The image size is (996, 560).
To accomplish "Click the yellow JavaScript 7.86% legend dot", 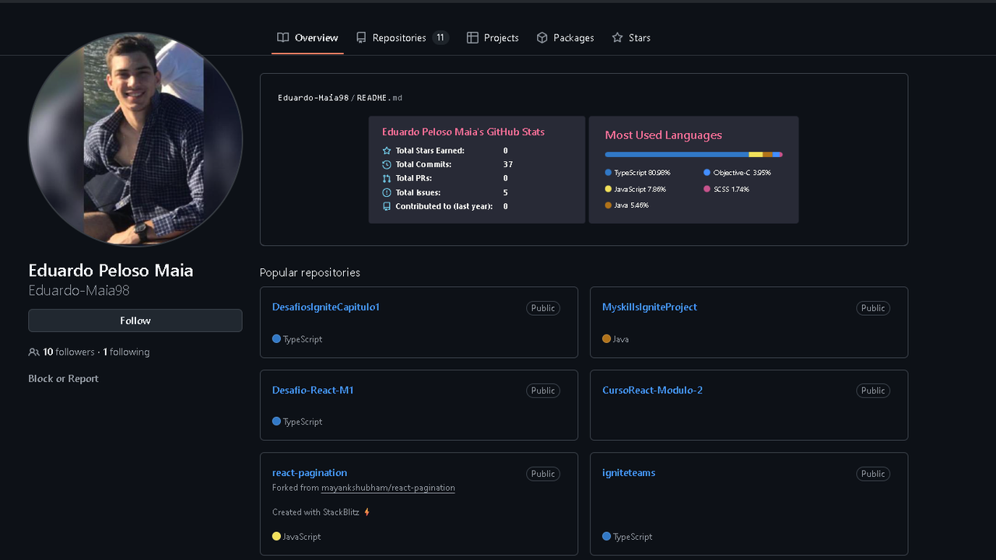I will [608, 189].
